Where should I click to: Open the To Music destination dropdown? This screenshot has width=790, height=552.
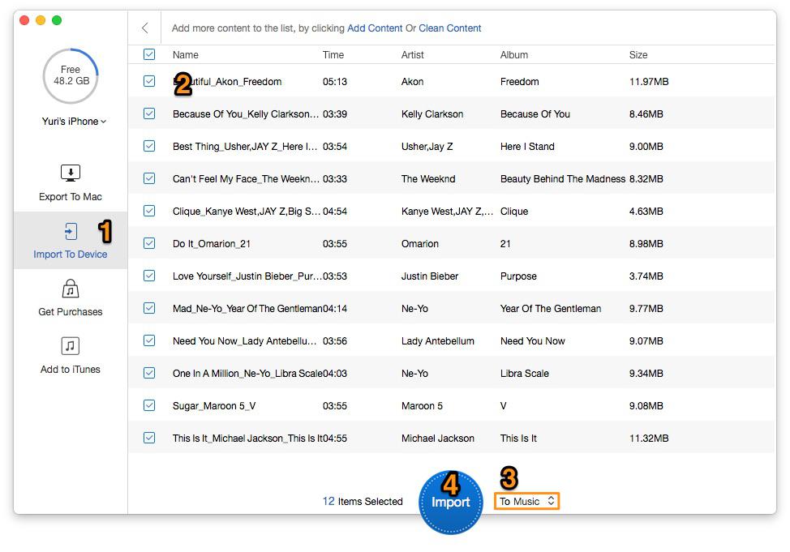click(x=526, y=501)
